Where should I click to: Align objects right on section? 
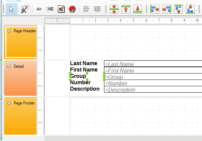click(x=167, y=9)
